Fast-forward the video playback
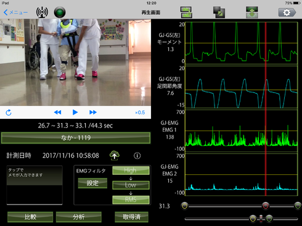 tap(93, 112)
